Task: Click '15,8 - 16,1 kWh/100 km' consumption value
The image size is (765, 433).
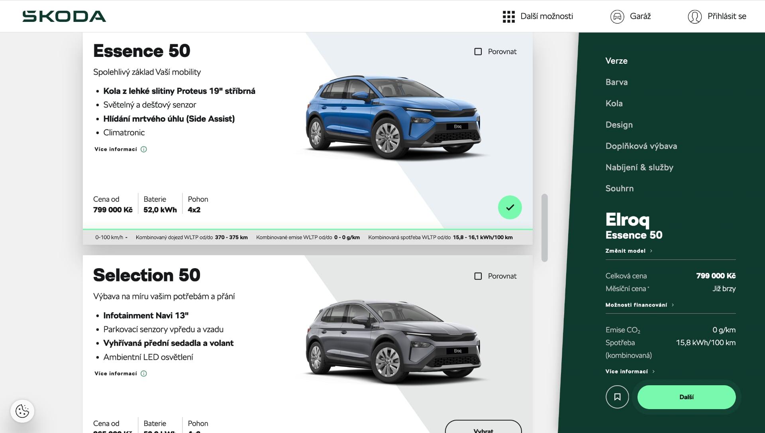Action: point(483,237)
